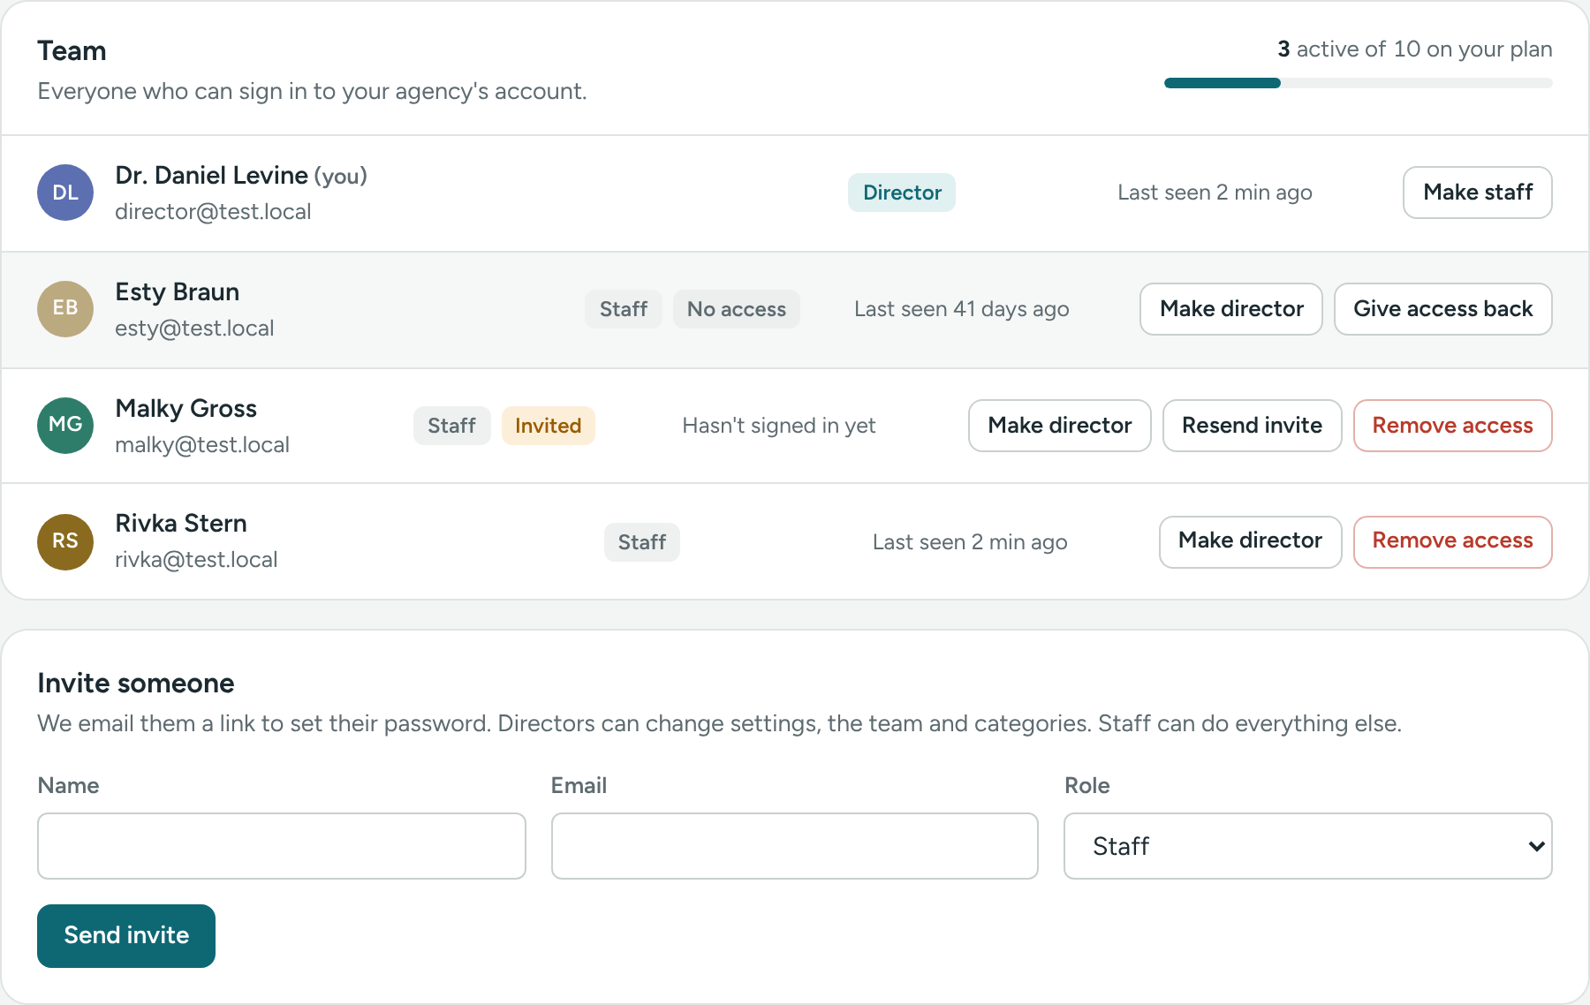This screenshot has height=1005, width=1590.
Task: Click the Staff badge in Rivka Stern's row
Action: (642, 542)
